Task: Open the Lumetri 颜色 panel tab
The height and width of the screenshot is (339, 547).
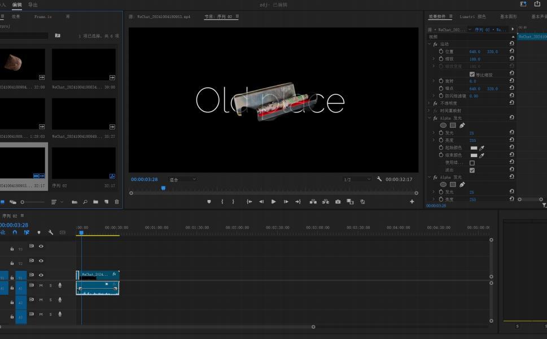Action: [472, 16]
